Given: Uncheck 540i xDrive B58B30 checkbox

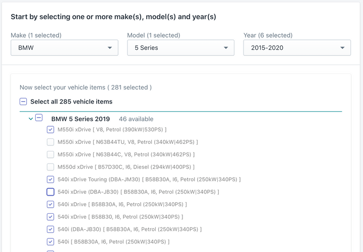Looking at the screenshot, I should coord(50,217).
